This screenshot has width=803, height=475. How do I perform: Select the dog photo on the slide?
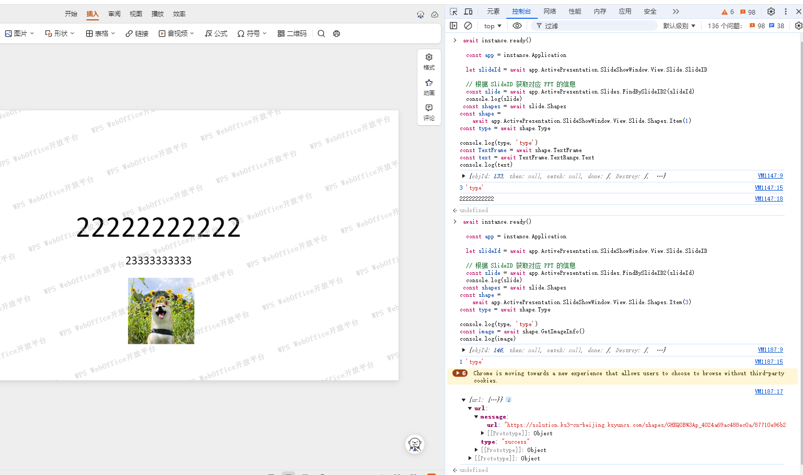pos(161,311)
